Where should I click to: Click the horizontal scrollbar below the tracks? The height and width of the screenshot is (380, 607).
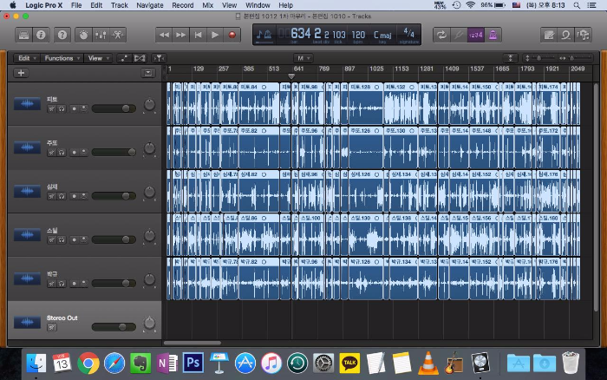pos(193,343)
